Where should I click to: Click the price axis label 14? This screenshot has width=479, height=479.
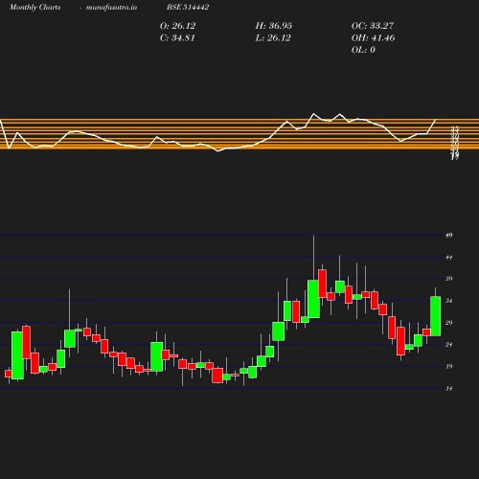click(449, 389)
